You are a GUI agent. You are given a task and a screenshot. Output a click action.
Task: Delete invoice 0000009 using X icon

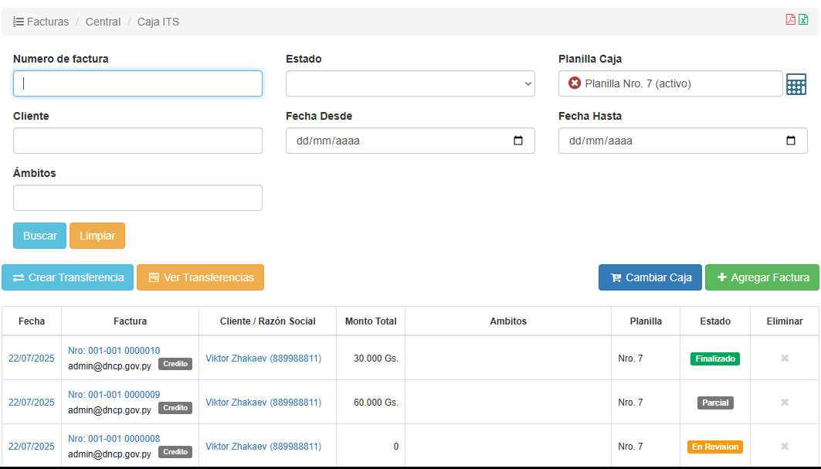[x=784, y=403]
